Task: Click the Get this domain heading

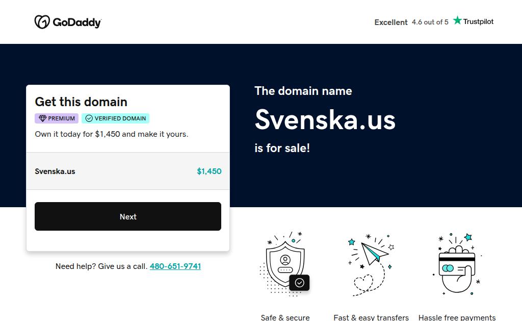Action: coord(81,102)
